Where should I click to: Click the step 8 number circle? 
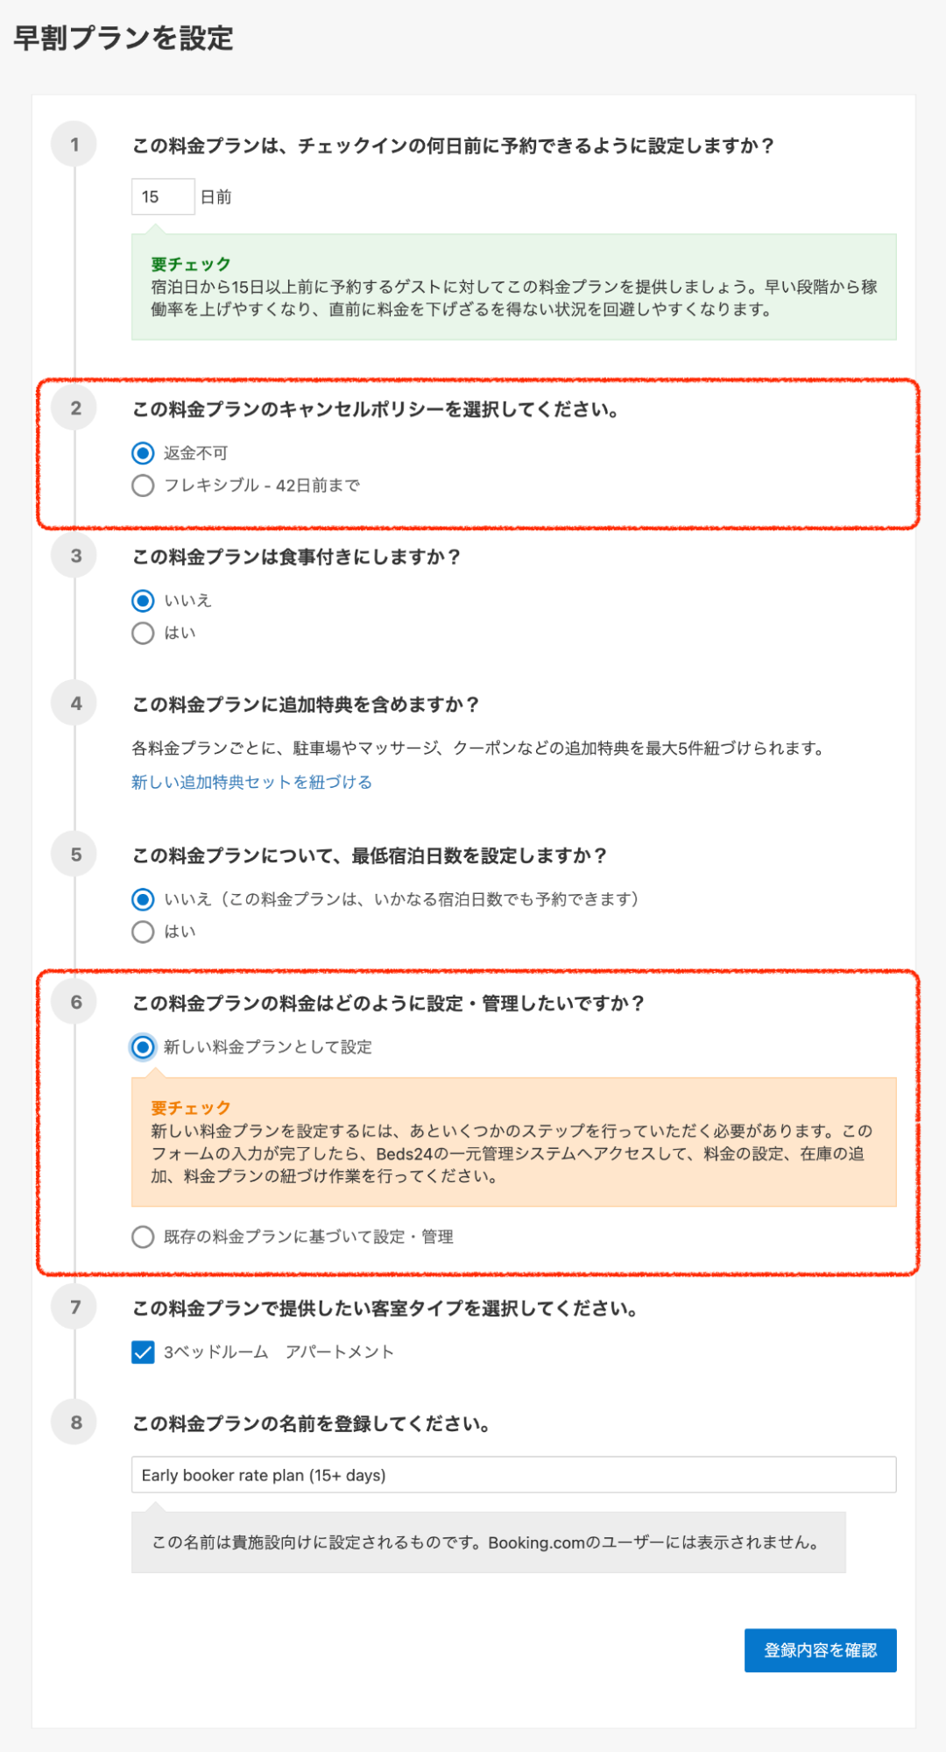[76, 1422]
